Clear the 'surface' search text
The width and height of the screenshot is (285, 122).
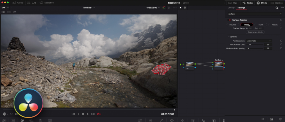click(281, 14)
